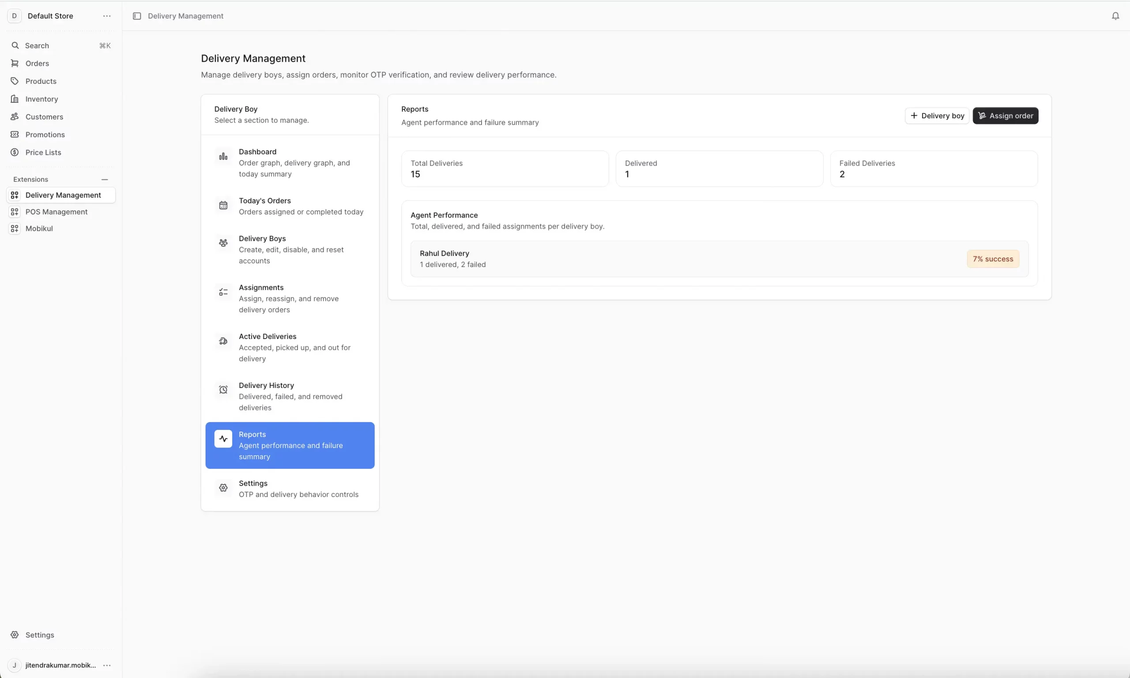1130x678 pixels.
Task: Select the Assignments section
Action: [290, 298]
